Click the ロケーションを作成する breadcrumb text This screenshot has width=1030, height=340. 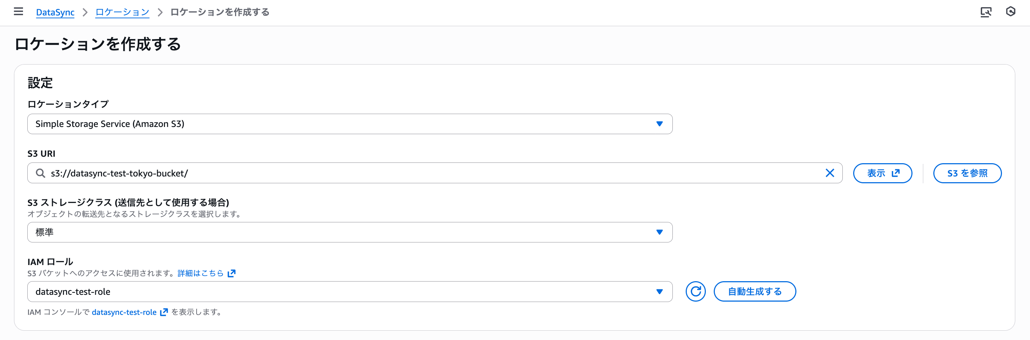pos(220,12)
